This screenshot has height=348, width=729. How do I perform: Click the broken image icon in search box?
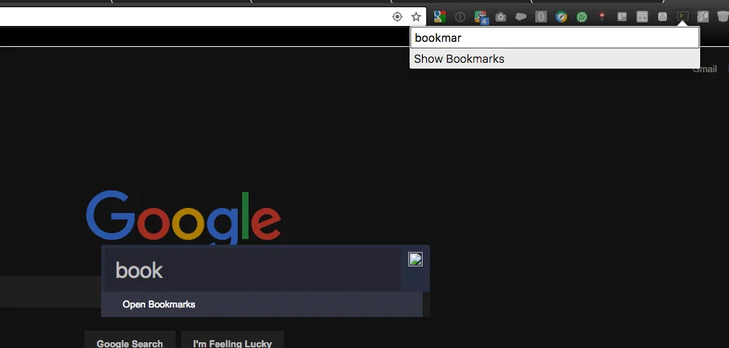(x=415, y=259)
